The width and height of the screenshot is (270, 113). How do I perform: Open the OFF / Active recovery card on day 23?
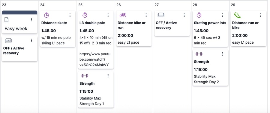point(19,49)
